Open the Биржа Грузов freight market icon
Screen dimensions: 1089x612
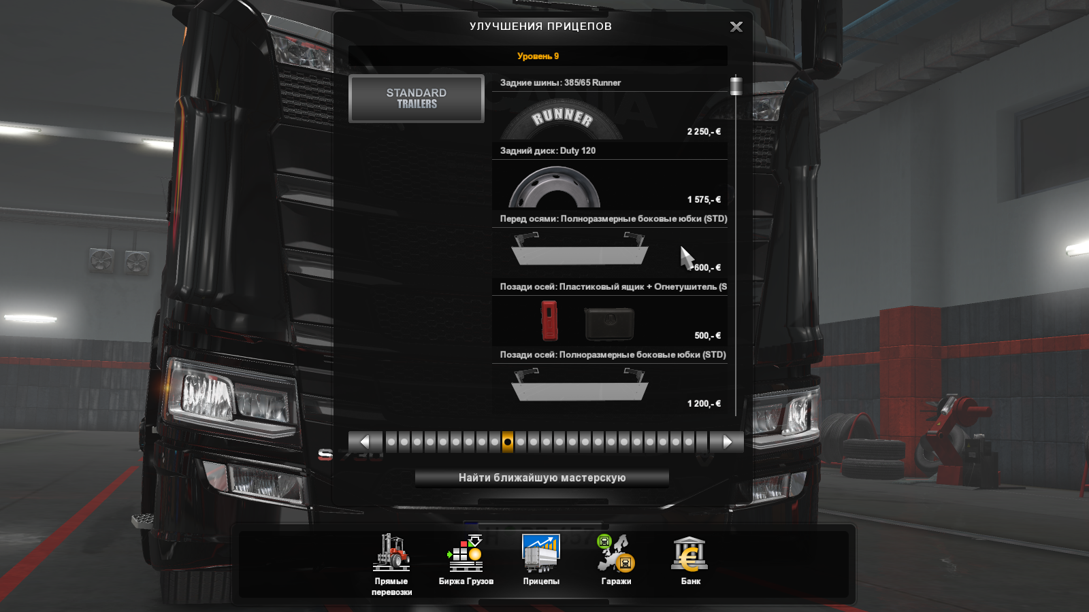(x=466, y=552)
